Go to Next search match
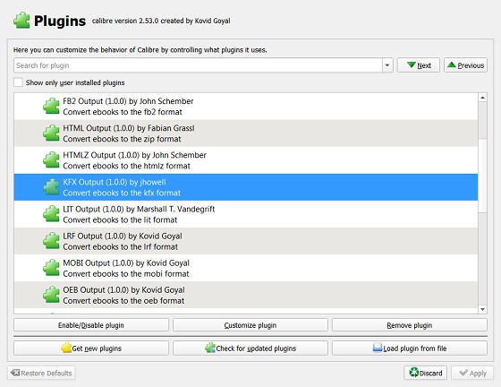This screenshot has height=387, width=501. pos(419,65)
